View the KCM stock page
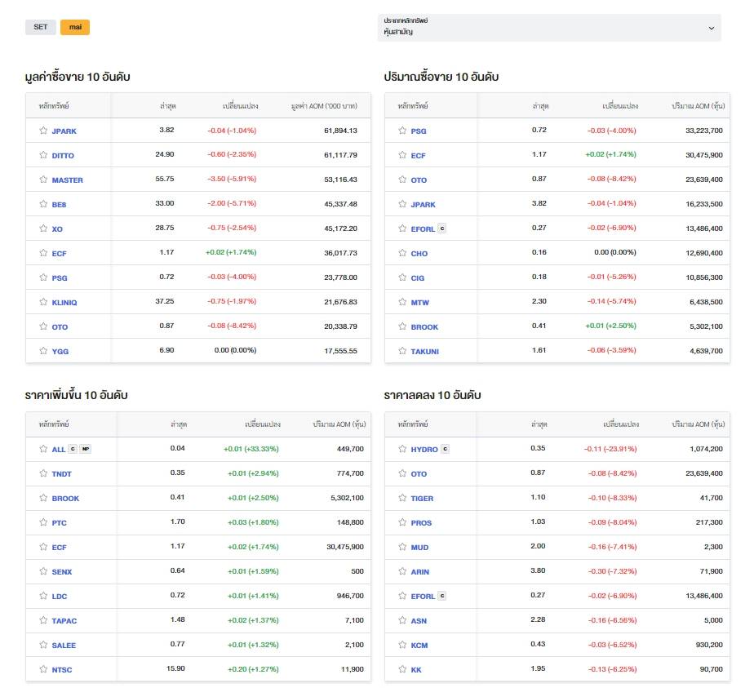754x688 pixels. [x=419, y=646]
